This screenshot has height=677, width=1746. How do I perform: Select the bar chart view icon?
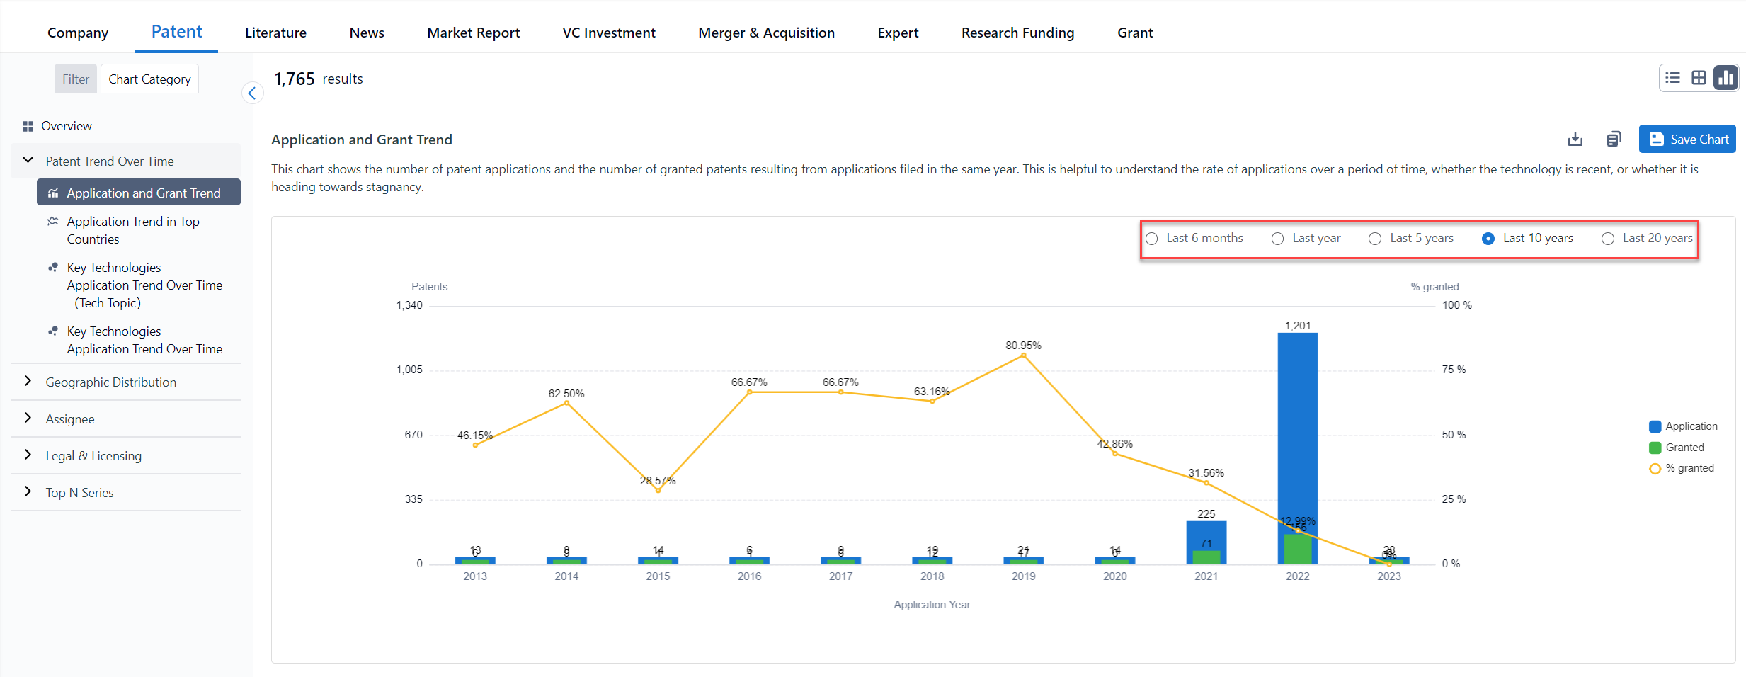1725,78
